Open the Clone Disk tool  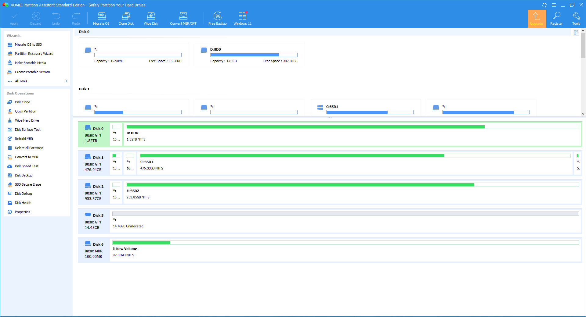pos(126,19)
